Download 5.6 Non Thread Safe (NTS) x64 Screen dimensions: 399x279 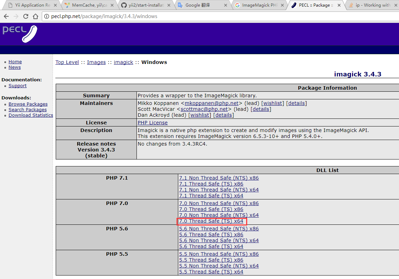[x=219, y=240]
